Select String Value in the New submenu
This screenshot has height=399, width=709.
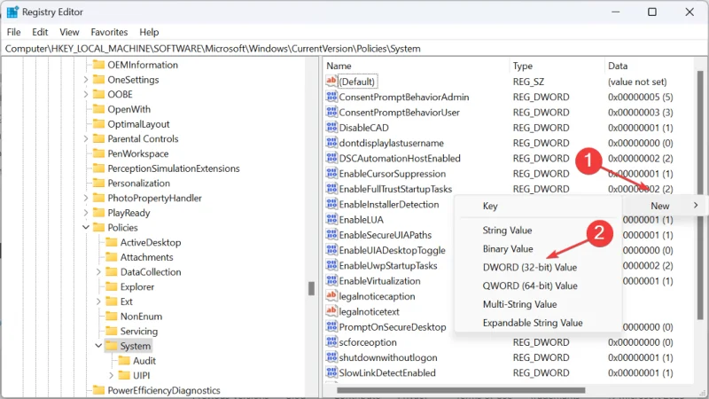pos(507,231)
